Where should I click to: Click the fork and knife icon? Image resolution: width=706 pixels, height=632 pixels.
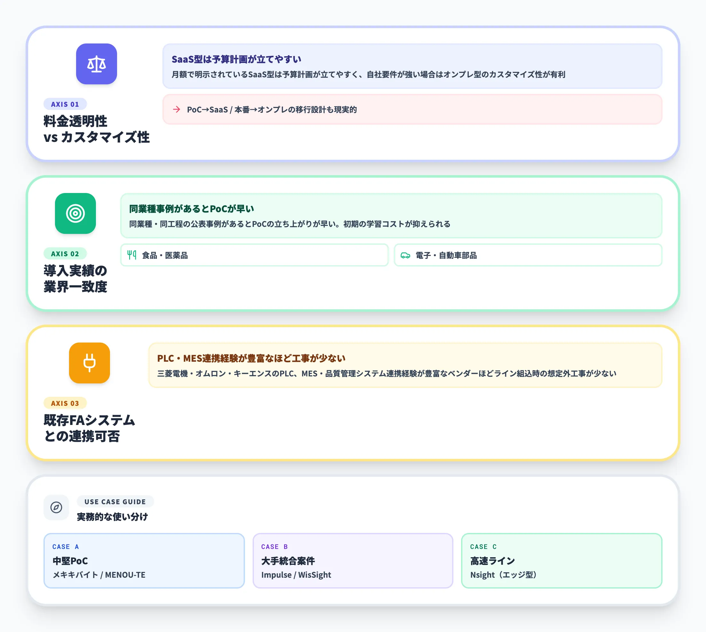[132, 255]
